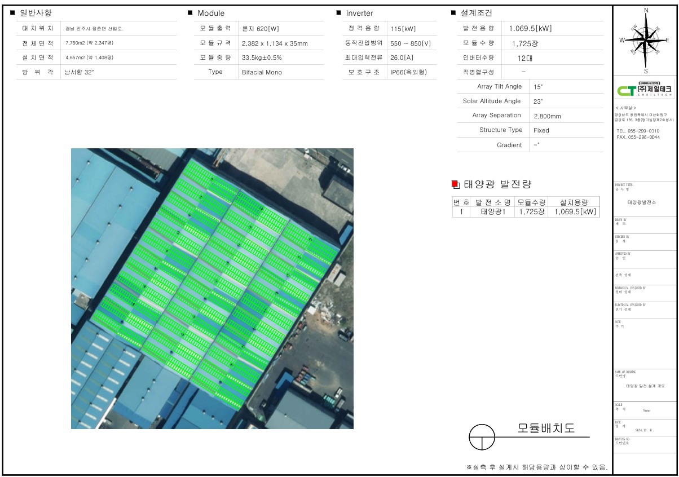Viewport: 679px width, 477px height.
Task: Click the 2024.12.11 date field in title block
Action: point(646,430)
